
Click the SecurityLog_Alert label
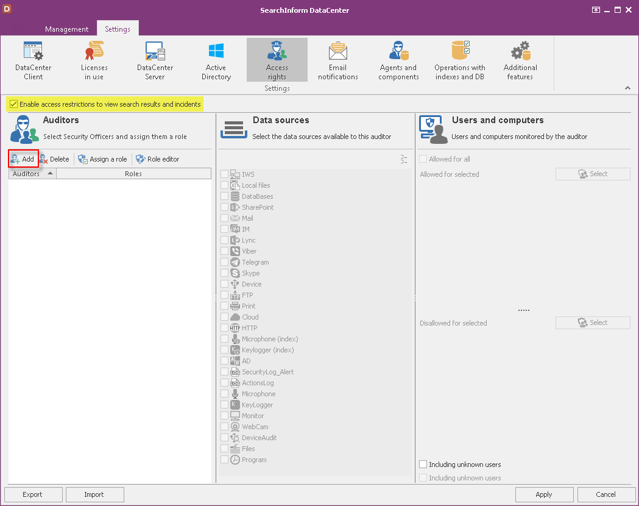(268, 372)
